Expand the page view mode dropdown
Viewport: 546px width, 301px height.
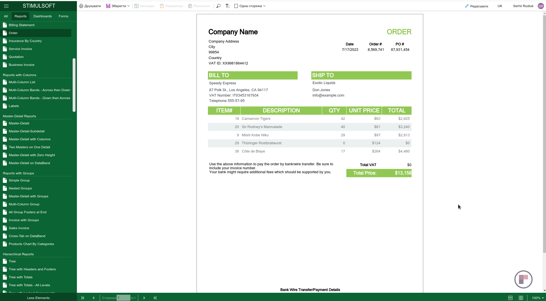tap(250, 6)
